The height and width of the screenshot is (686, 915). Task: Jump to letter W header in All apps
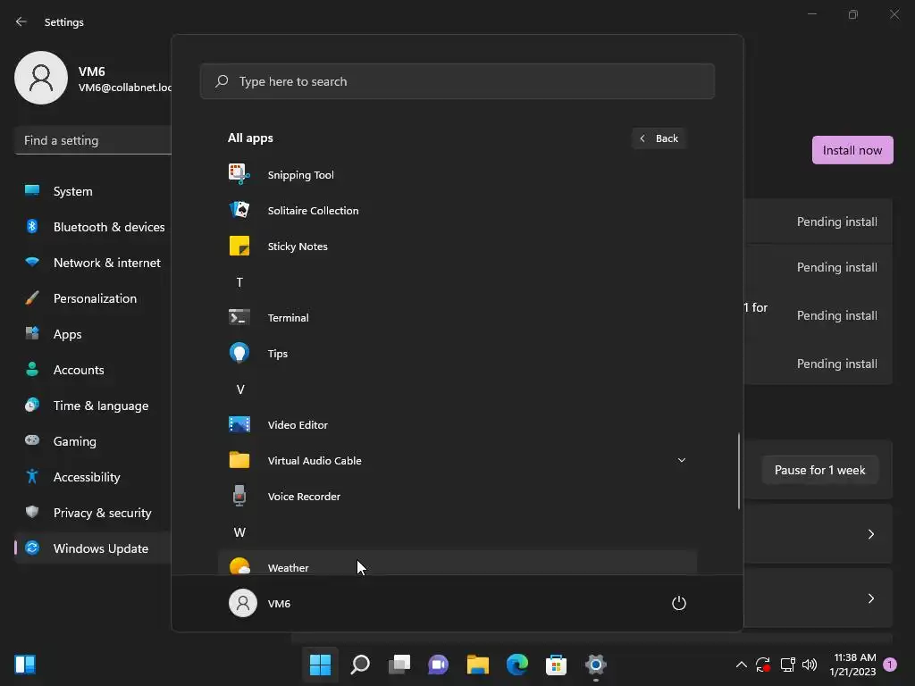tap(239, 532)
